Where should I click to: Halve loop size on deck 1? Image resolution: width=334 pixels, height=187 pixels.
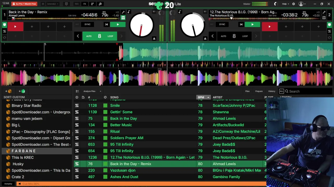tap(78, 36)
